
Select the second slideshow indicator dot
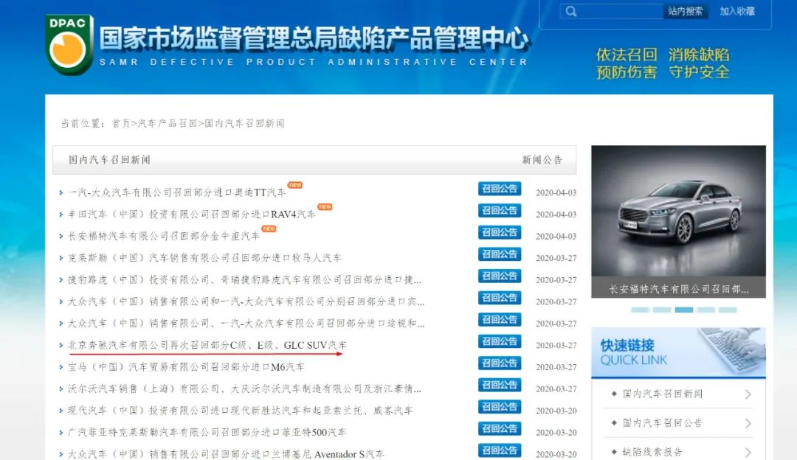662,310
